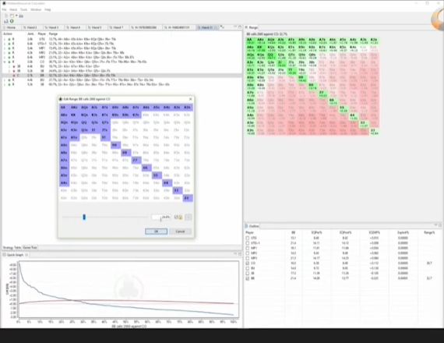The width and height of the screenshot is (444, 343).
Task: Click the range percentage slider handle
Action: point(84,217)
